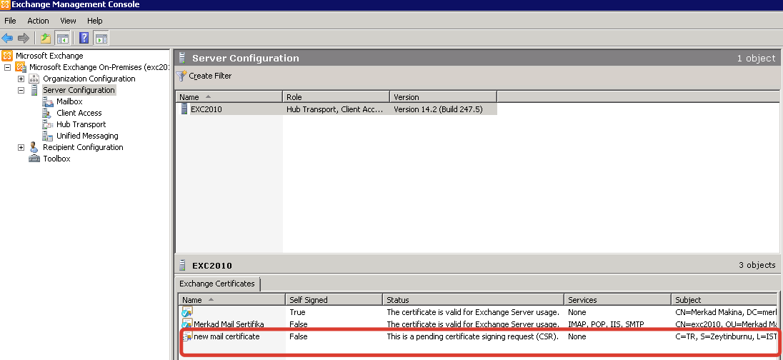Select Organization Configuration in the tree
783x360 pixels.
click(89, 79)
